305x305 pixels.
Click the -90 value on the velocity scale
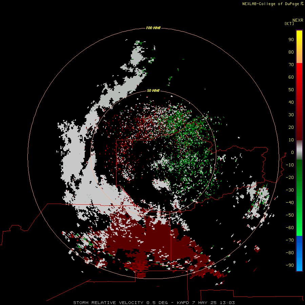(290, 265)
